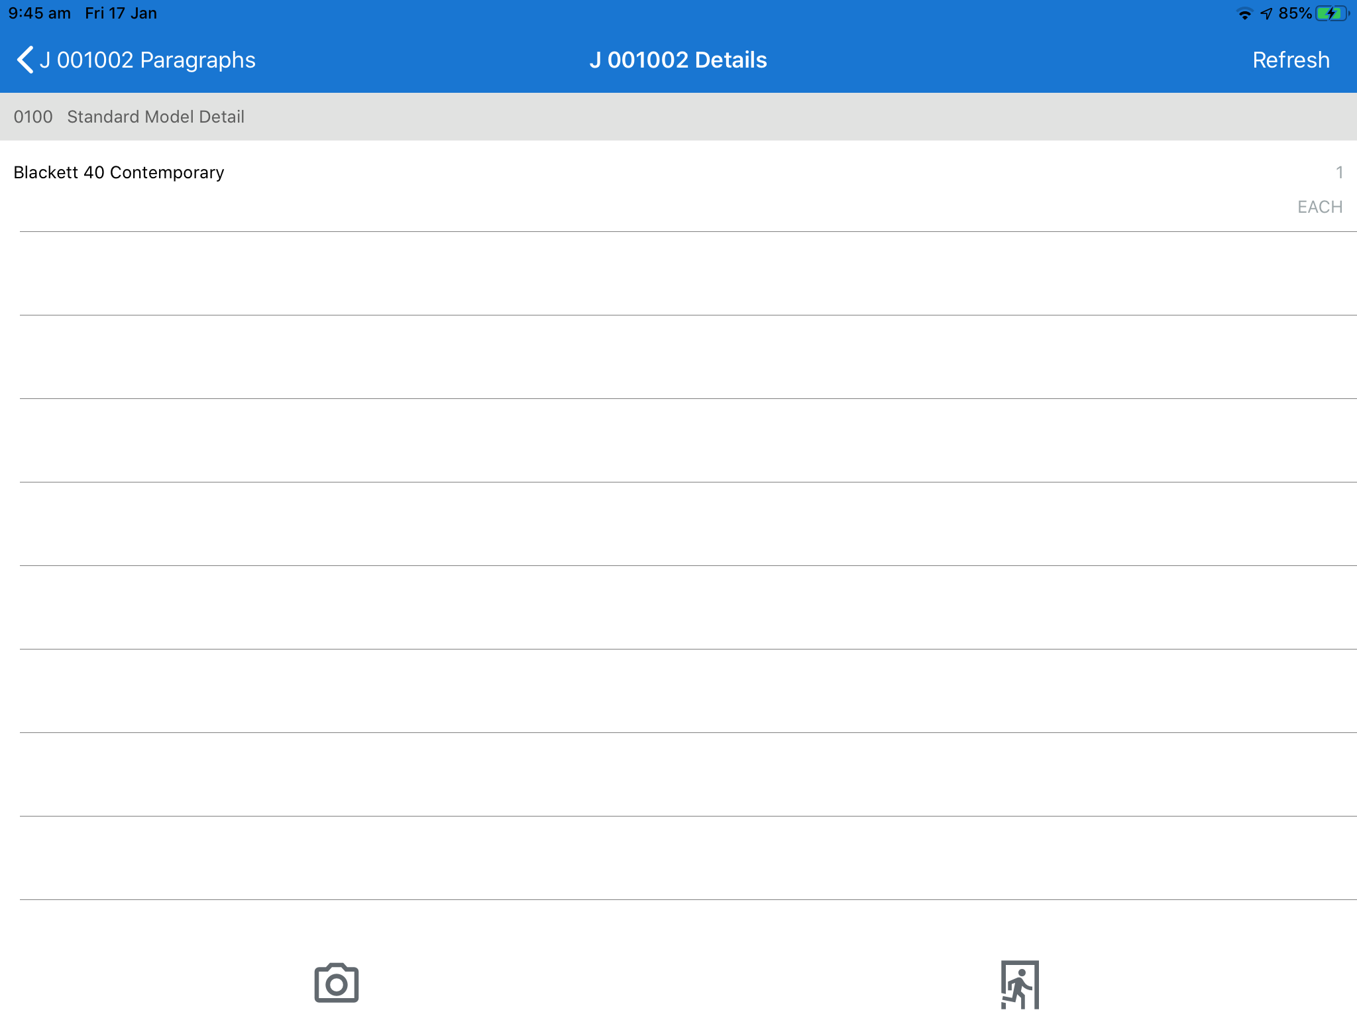Open the camera icon

click(337, 983)
